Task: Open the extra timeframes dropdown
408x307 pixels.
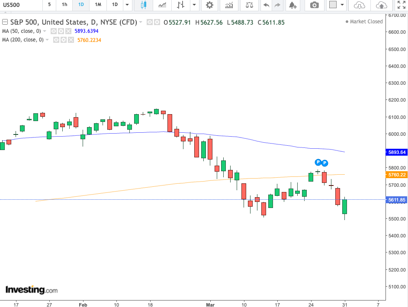Action: click(127, 6)
